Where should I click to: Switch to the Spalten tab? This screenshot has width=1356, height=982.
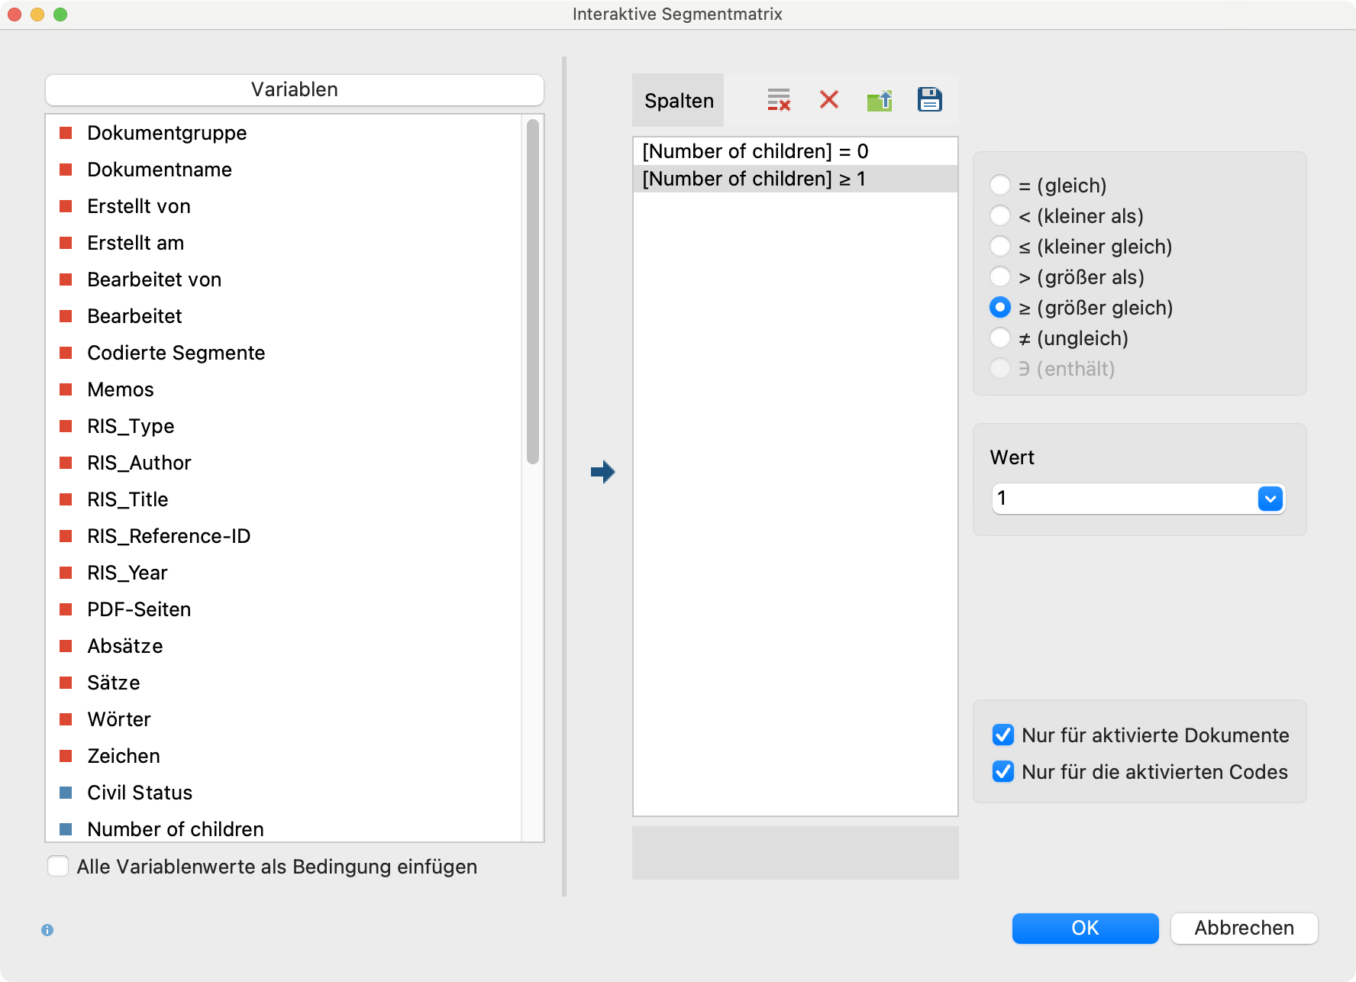pos(677,99)
